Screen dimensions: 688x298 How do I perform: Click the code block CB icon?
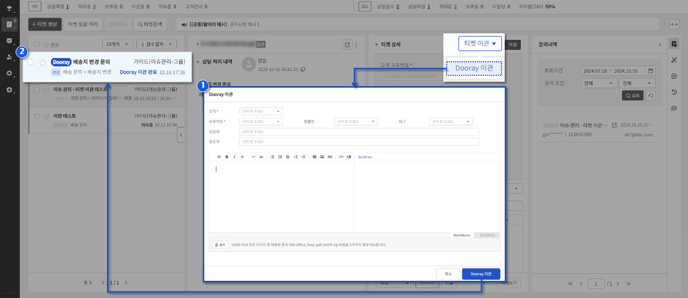pyautogui.click(x=349, y=157)
